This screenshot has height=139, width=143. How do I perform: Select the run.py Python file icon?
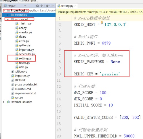[13, 98]
